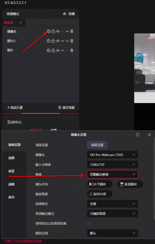This screenshot has width=155, height=244.
Task: Toggle visibility eye of 图片
Action: click(58, 51)
